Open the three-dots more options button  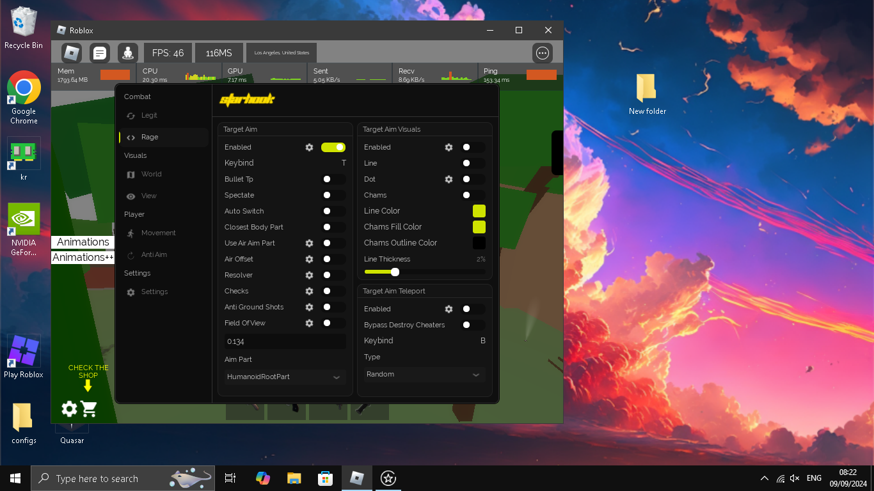(x=543, y=53)
